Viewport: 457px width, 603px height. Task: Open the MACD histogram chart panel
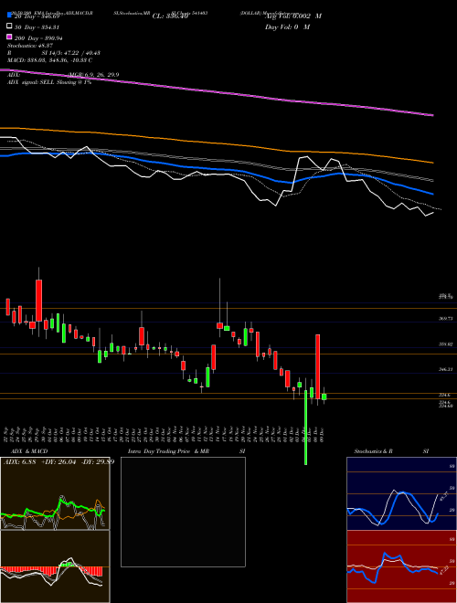[x=55, y=566]
